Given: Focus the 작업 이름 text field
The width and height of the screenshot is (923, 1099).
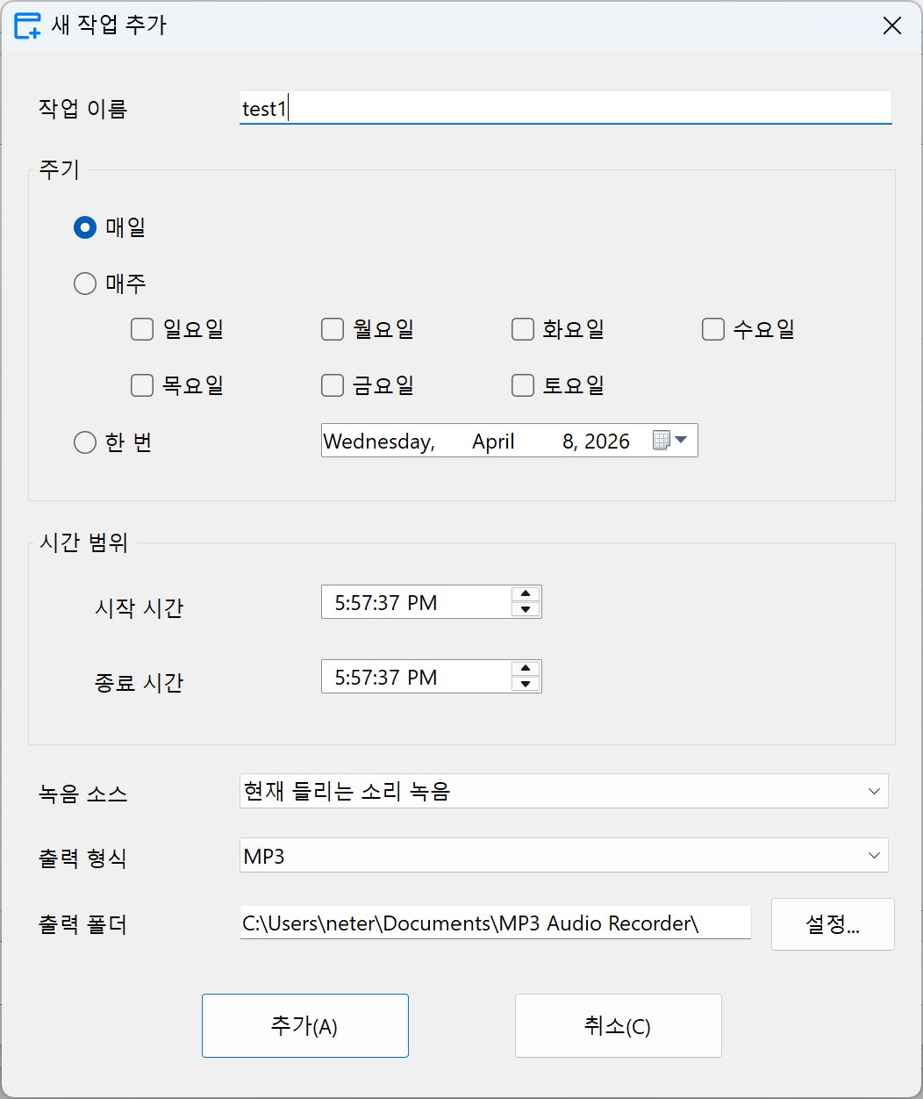Looking at the screenshot, I should (x=565, y=109).
